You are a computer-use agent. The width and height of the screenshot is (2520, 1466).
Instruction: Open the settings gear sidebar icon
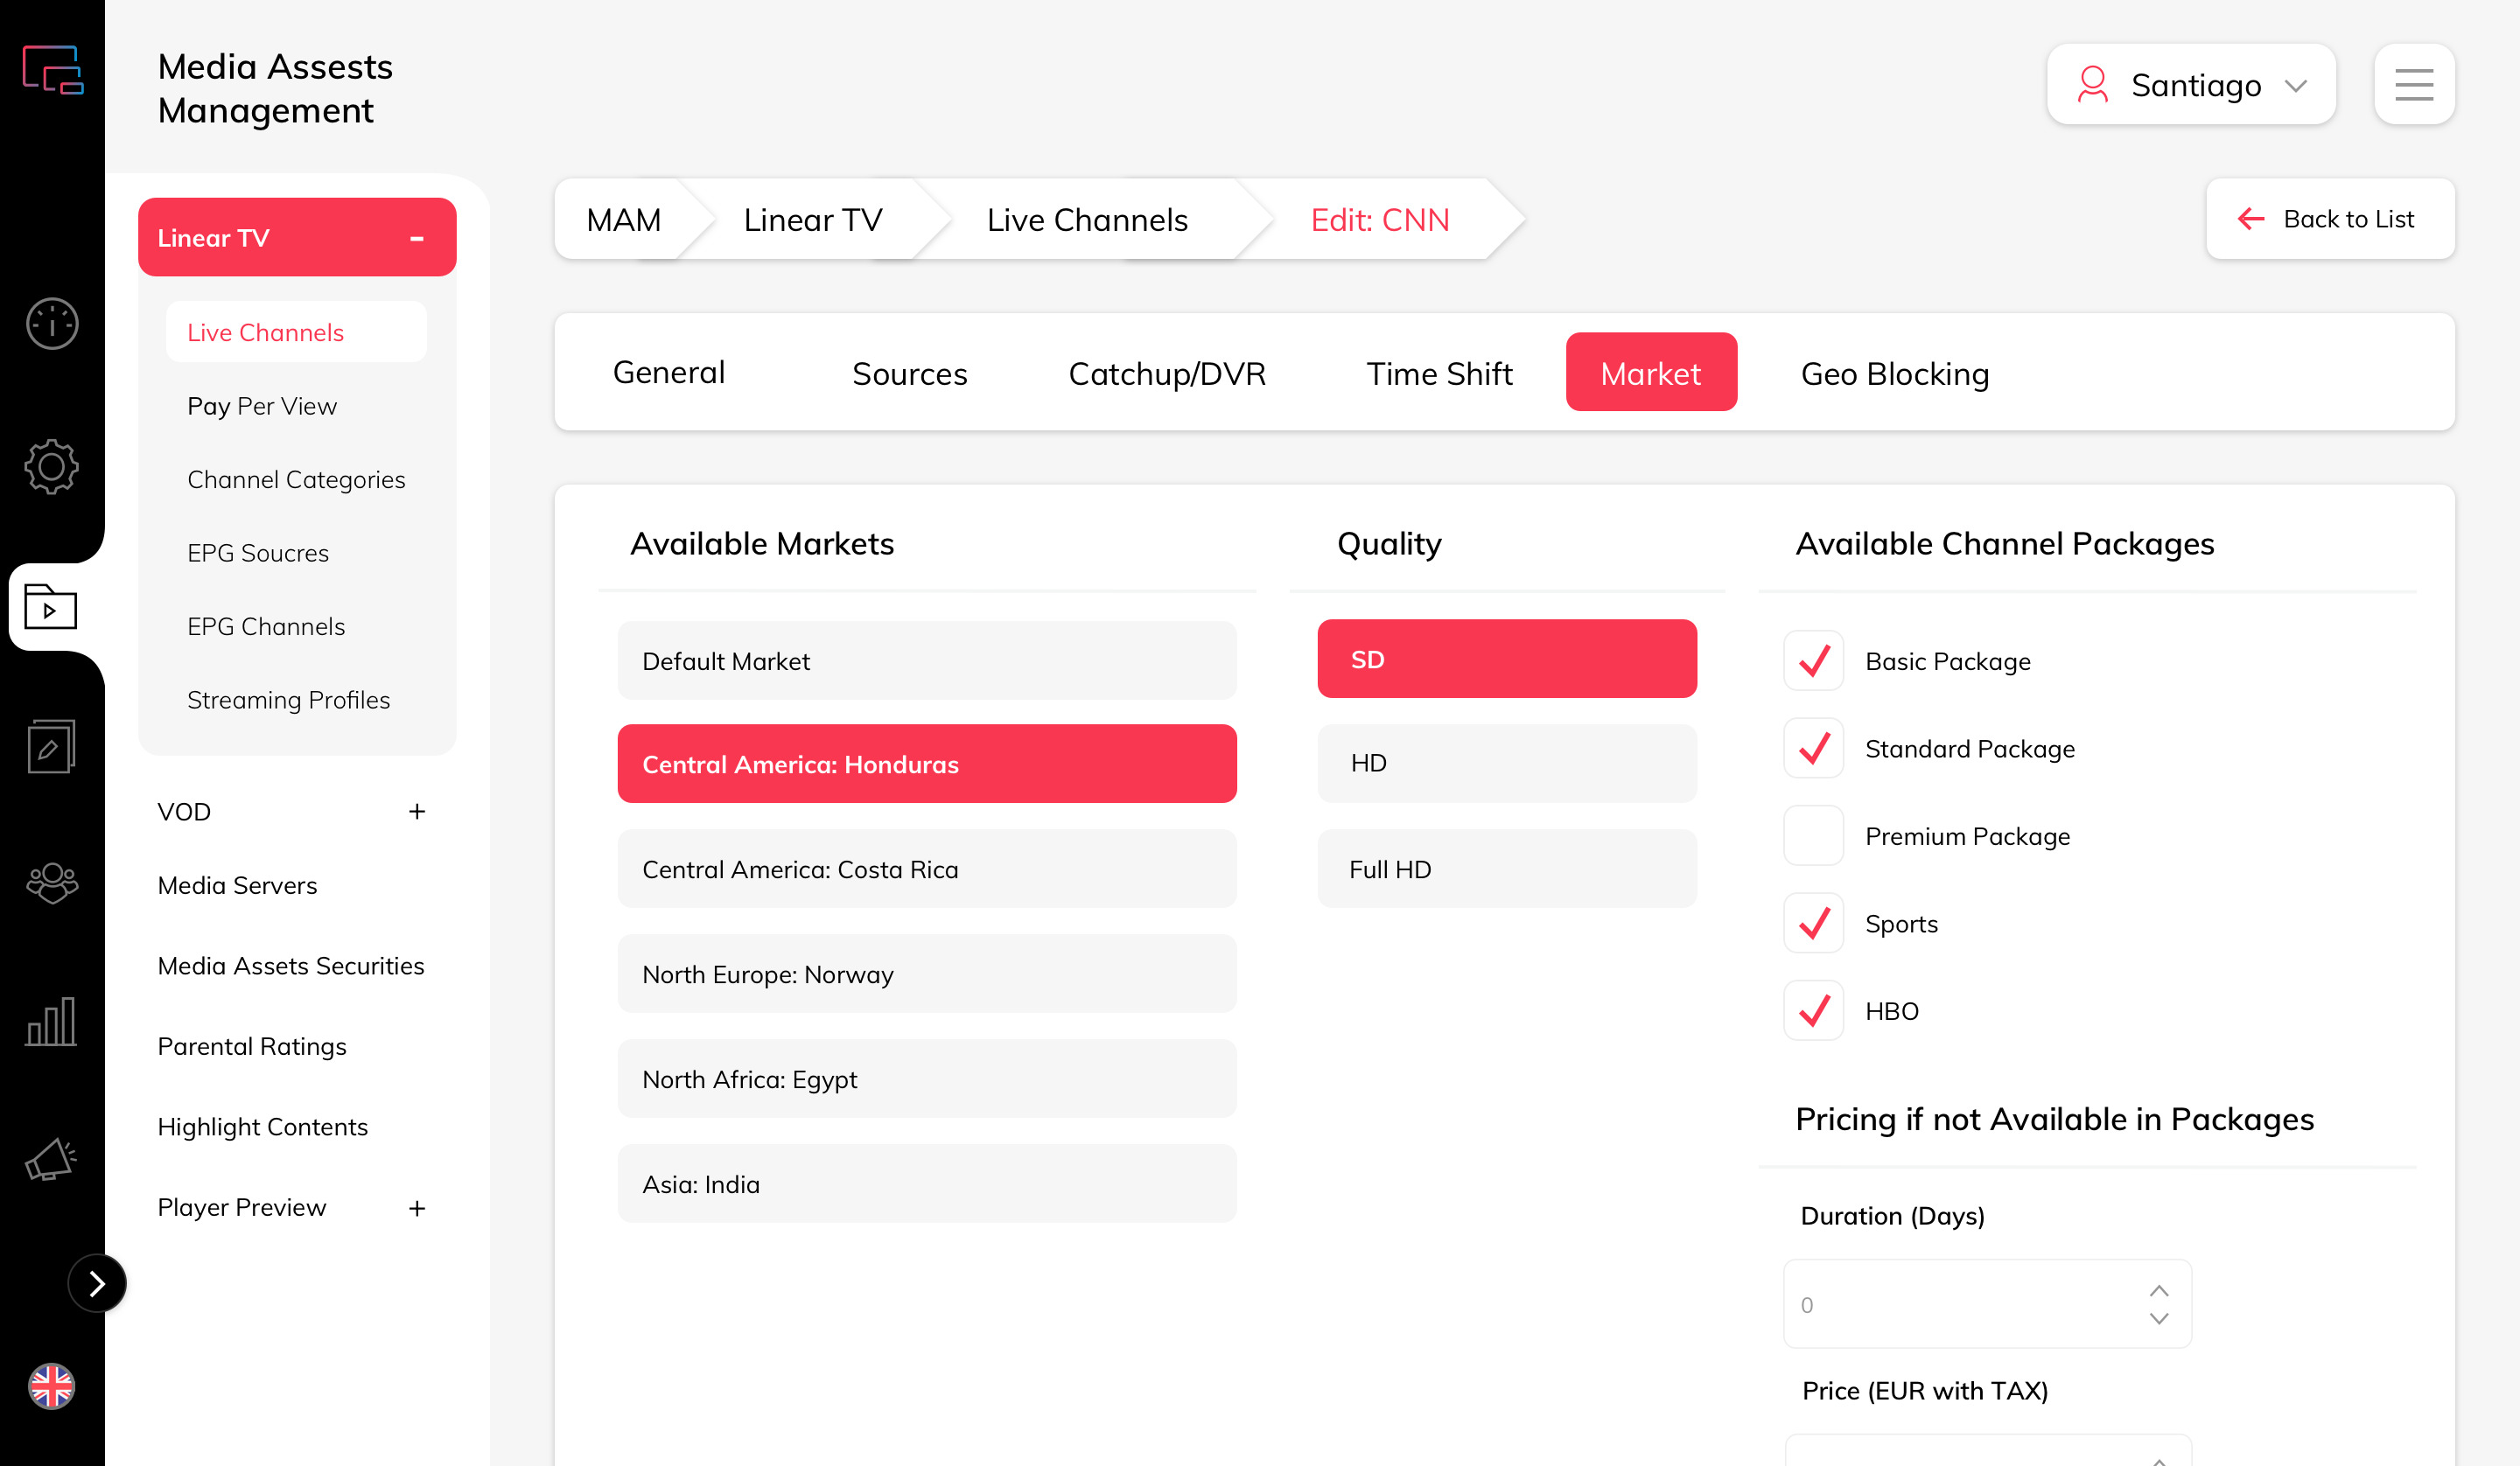click(x=52, y=466)
